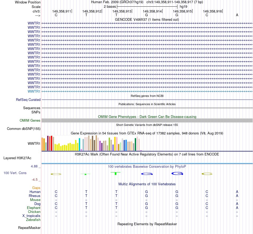Click the Common dbSNP(155) label
This screenshot has width=253, height=234.
[x=23, y=129]
